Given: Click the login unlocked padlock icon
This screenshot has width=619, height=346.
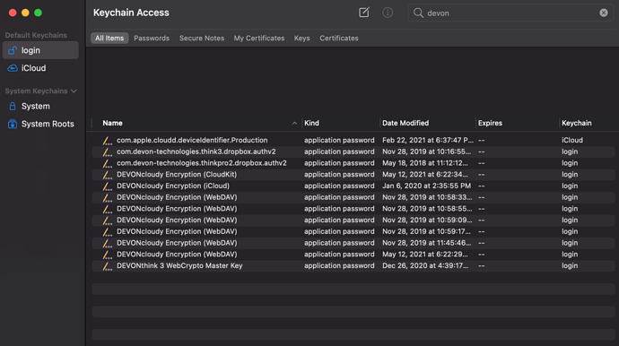Looking at the screenshot, I should point(13,50).
